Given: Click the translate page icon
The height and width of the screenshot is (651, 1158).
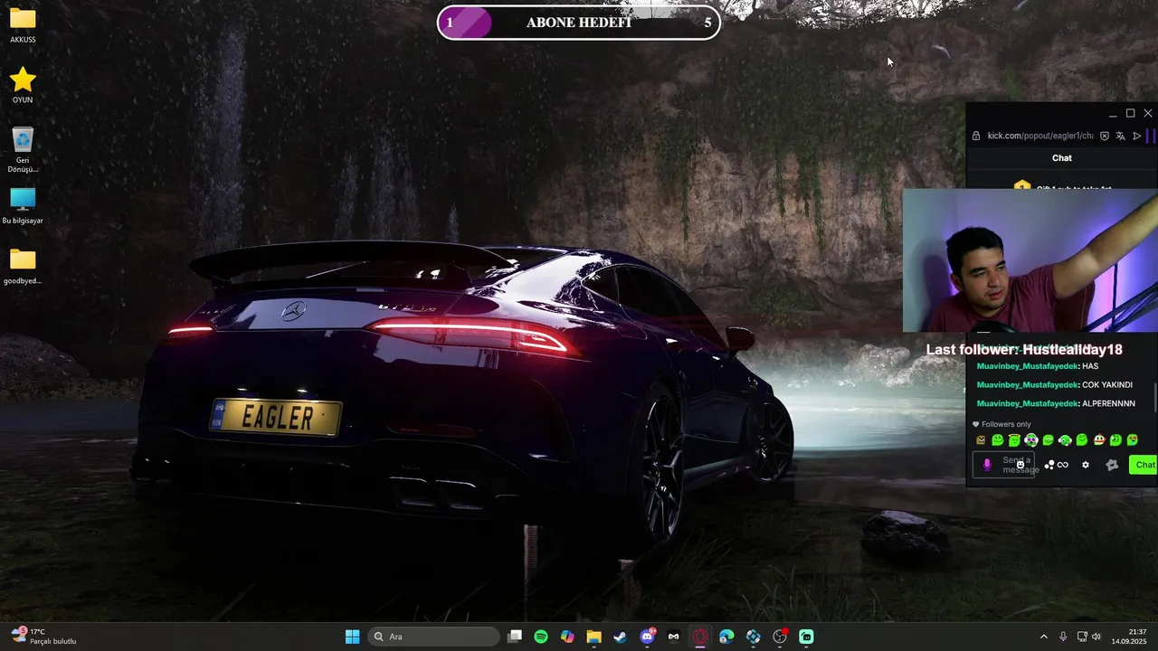Looking at the screenshot, I should point(1121,136).
